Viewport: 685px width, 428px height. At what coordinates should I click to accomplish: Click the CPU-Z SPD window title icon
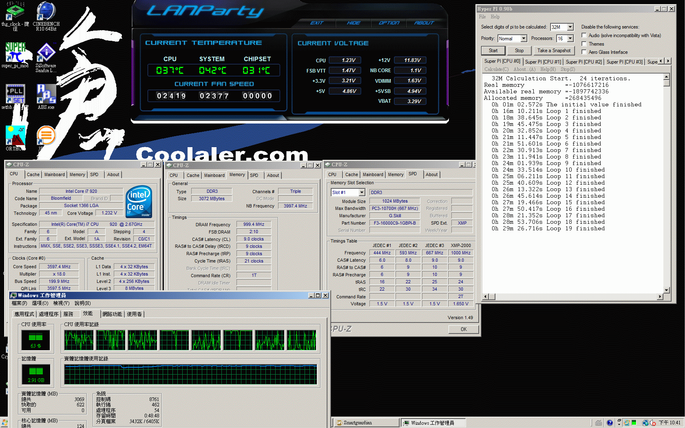point(327,165)
